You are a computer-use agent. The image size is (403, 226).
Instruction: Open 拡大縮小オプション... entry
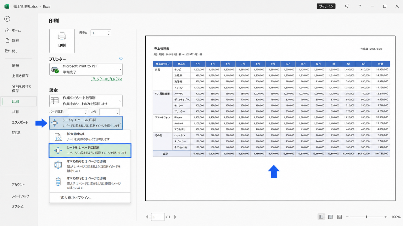(x=90, y=198)
